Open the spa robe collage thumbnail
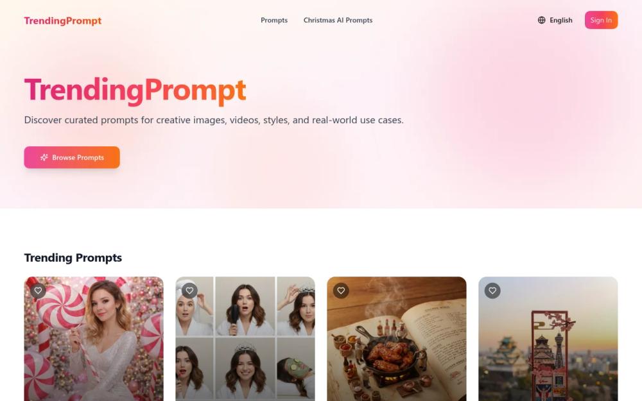 [245, 339]
